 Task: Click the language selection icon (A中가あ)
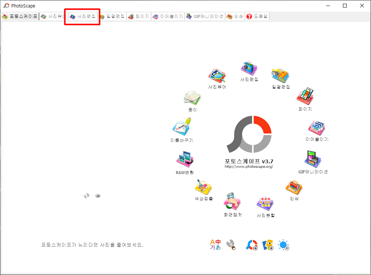pos(215,244)
